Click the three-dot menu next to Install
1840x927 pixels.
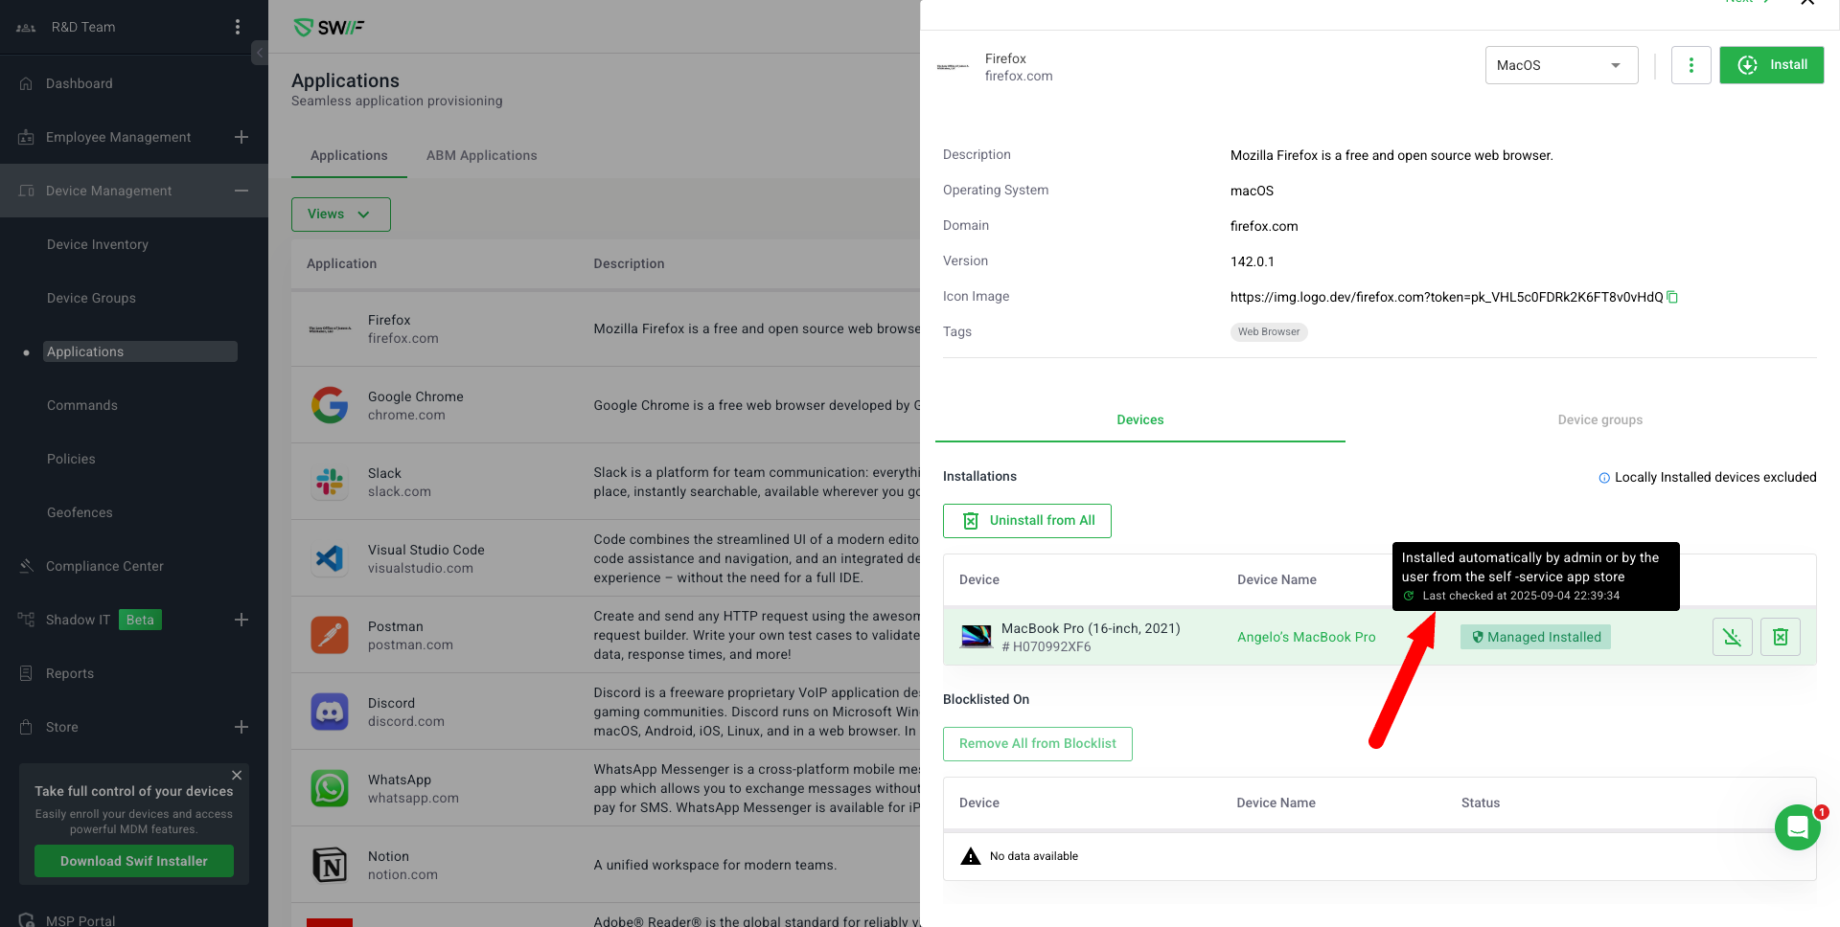(1690, 65)
